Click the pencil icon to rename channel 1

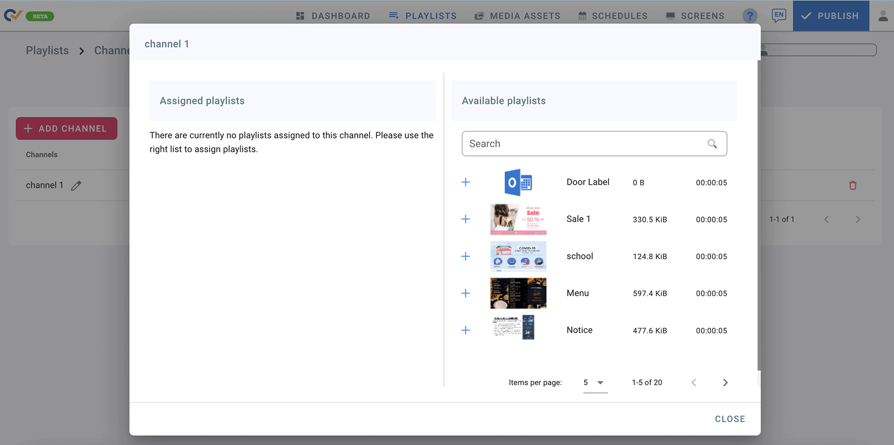76,186
